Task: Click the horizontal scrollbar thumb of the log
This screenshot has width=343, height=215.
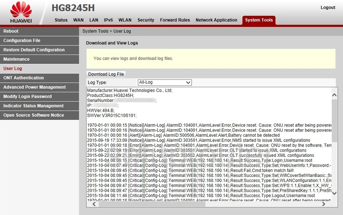Action: coord(152,204)
